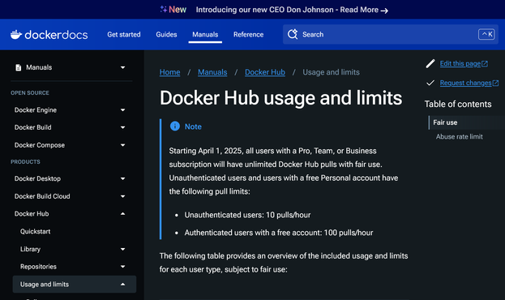Open the Docker Hub breadcrumb link
This screenshot has width=505, height=300.
click(x=265, y=72)
